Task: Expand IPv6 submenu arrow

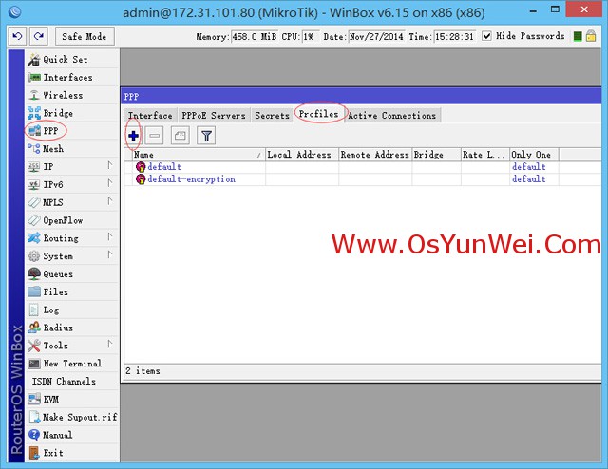Action: click(x=110, y=183)
